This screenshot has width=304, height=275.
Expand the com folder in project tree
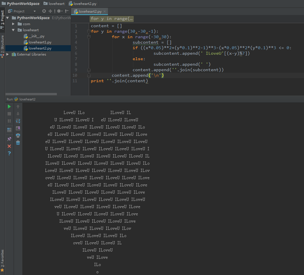click(13, 24)
